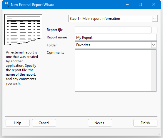Click the Step 1 Main report information box
This screenshot has width=163, height=138.
pyautogui.click(x=113, y=19)
